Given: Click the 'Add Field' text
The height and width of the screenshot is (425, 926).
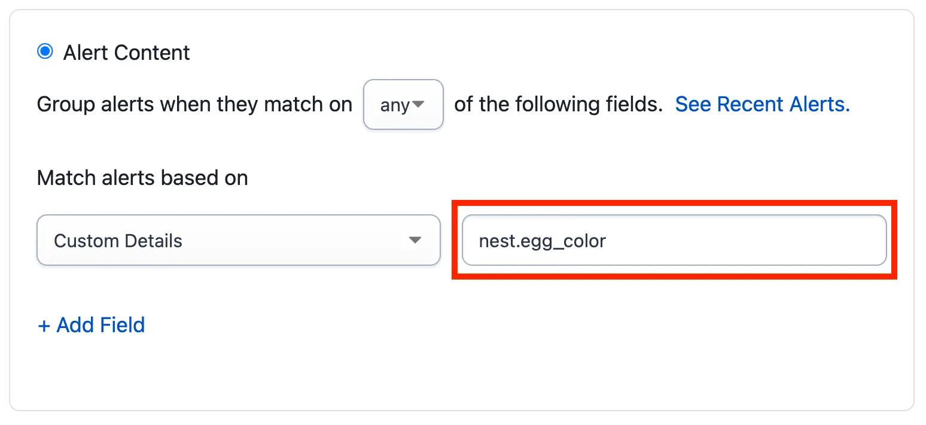Looking at the screenshot, I should [x=100, y=325].
